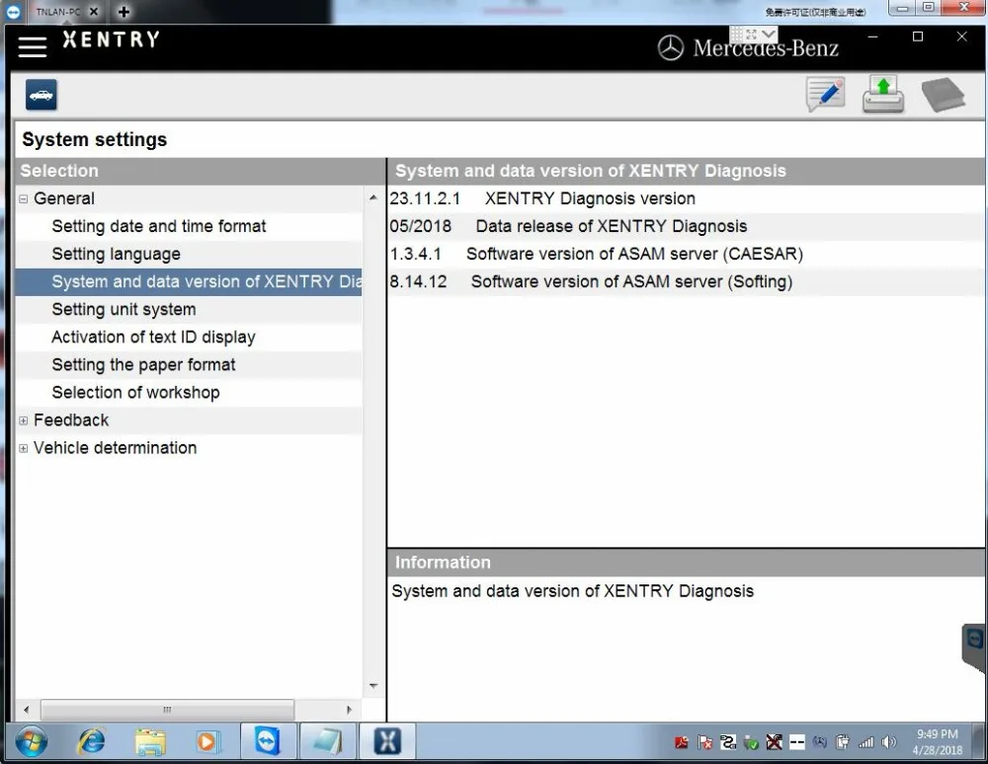Open the Windows Start menu
The height and width of the screenshot is (764, 988).
(x=32, y=742)
